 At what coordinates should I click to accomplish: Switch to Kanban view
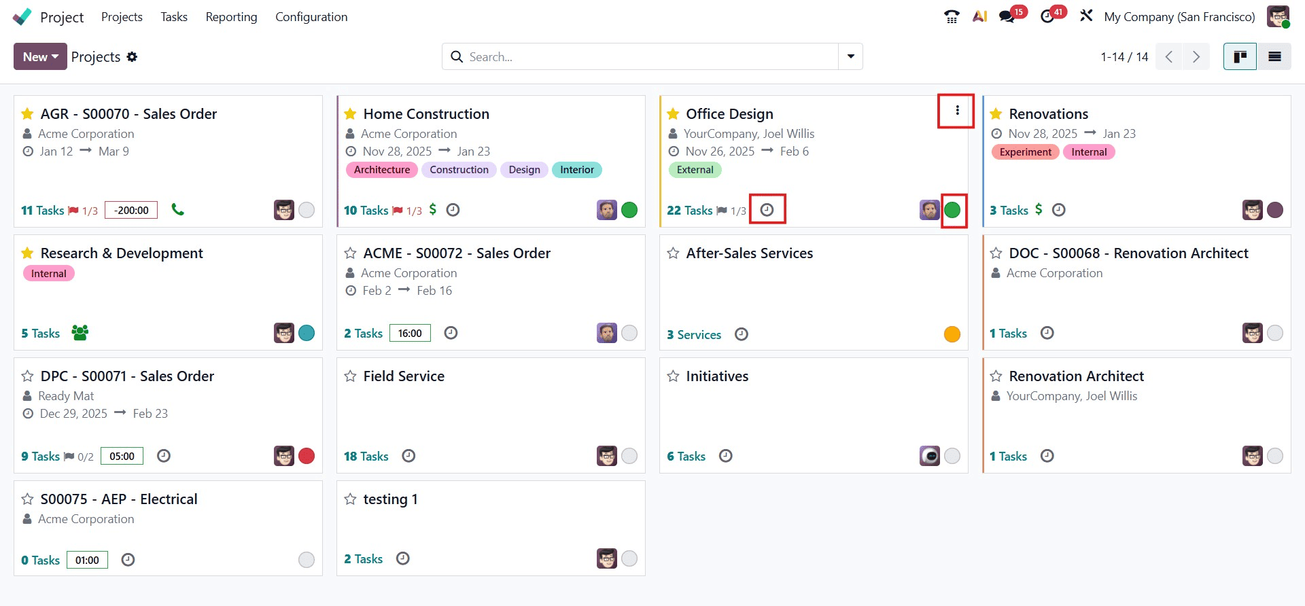tap(1240, 56)
